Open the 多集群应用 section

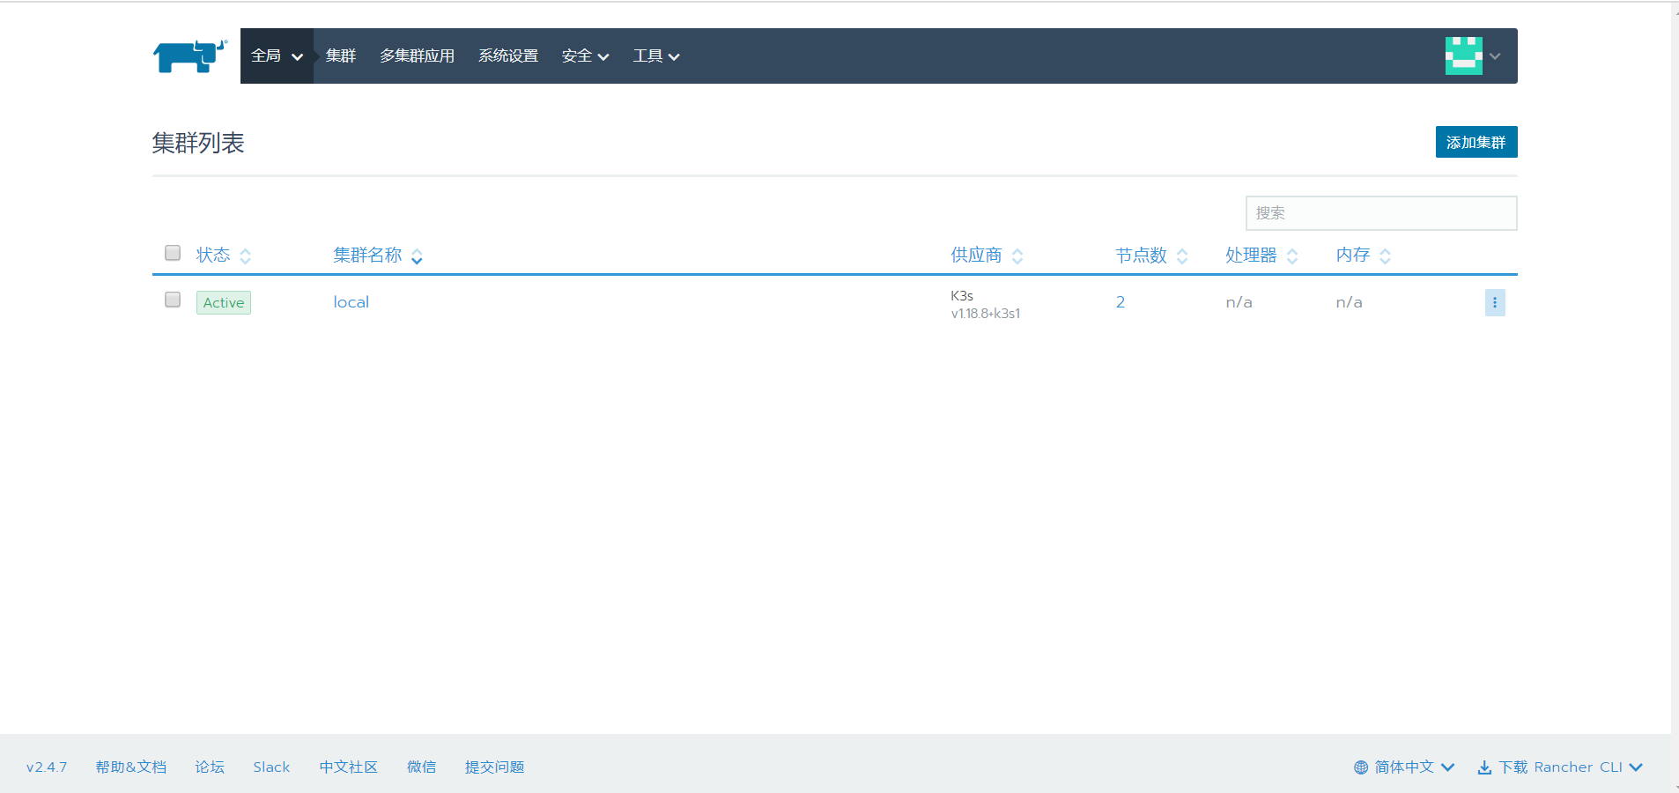click(416, 56)
